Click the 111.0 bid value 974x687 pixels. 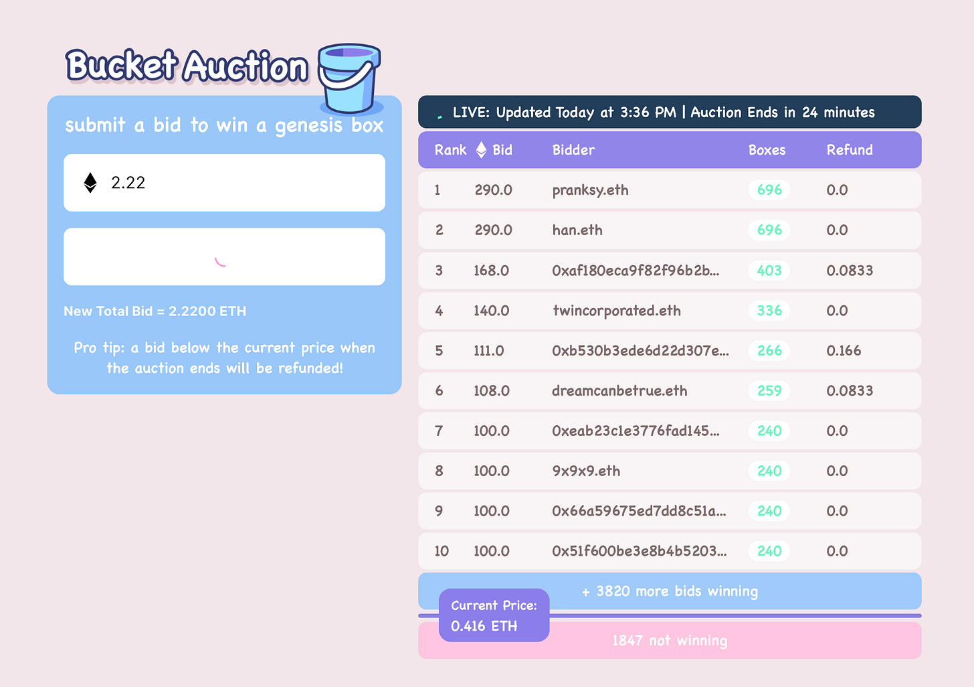pos(489,351)
